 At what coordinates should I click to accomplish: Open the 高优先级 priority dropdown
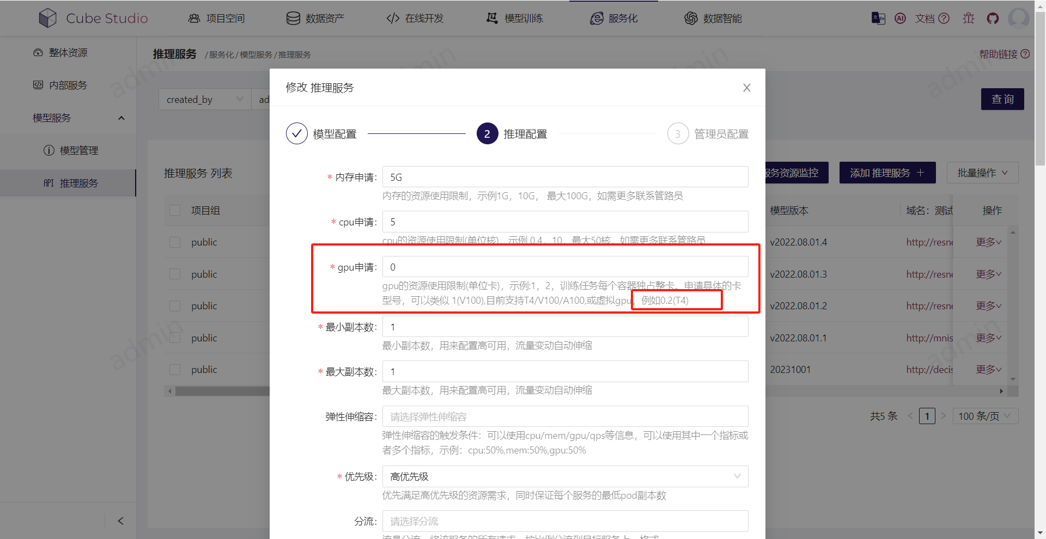coord(565,476)
